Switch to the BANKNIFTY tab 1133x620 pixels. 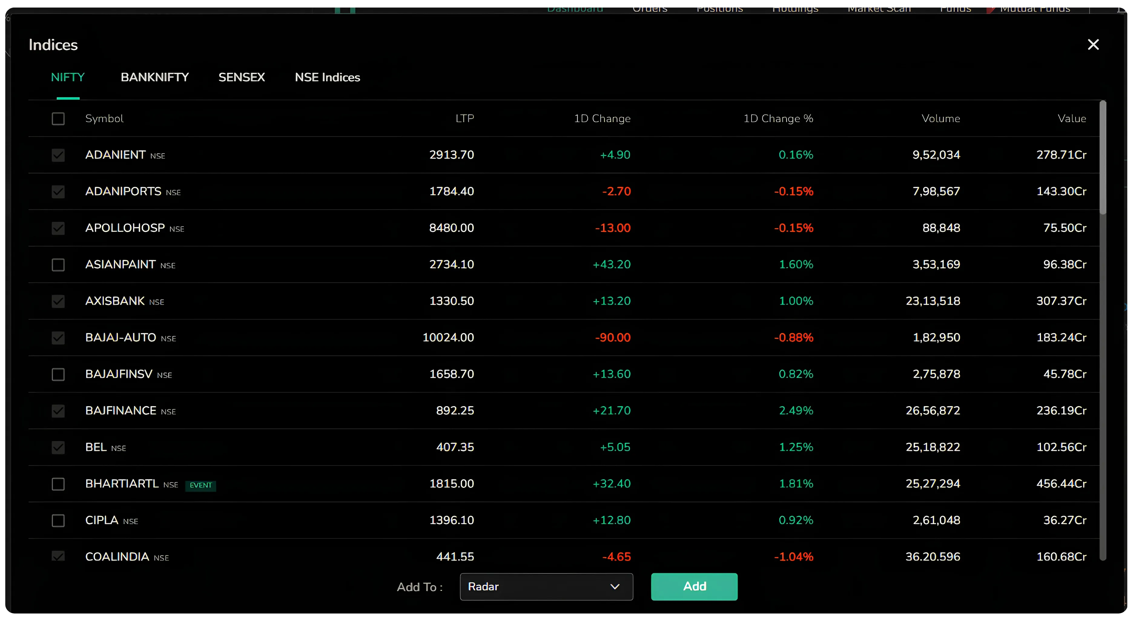(x=154, y=77)
